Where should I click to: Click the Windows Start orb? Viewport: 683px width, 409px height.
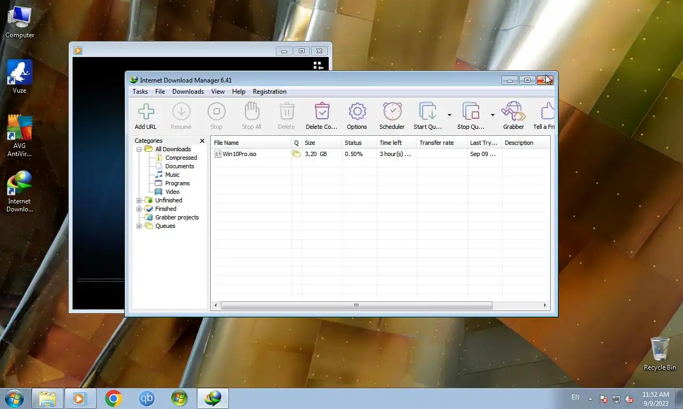[x=14, y=398]
